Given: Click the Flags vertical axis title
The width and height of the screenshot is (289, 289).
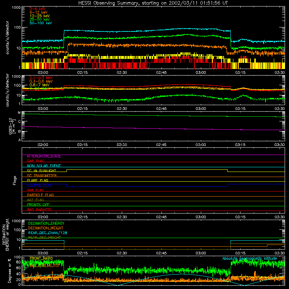Looking at the screenshot, I should click(15, 180).
